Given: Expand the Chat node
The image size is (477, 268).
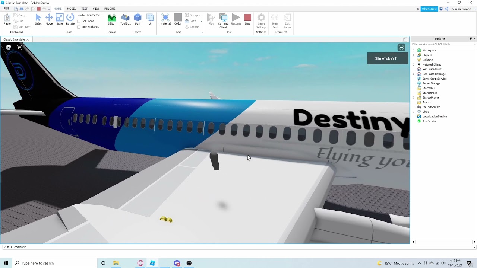Looking at the screenshot, I should pyautogui.click(x=413, y=112).
